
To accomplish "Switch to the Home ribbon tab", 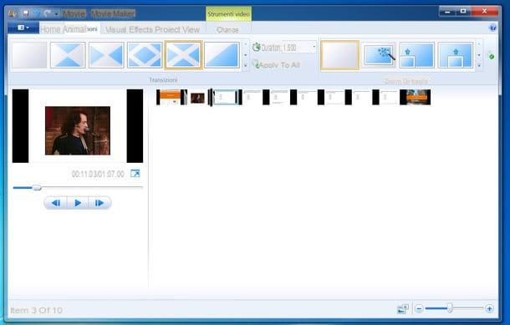I will tap(50, 29).
